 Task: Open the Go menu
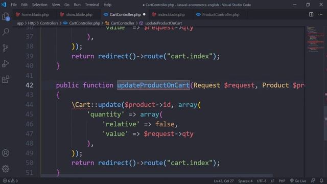click(x=67, y=5)
